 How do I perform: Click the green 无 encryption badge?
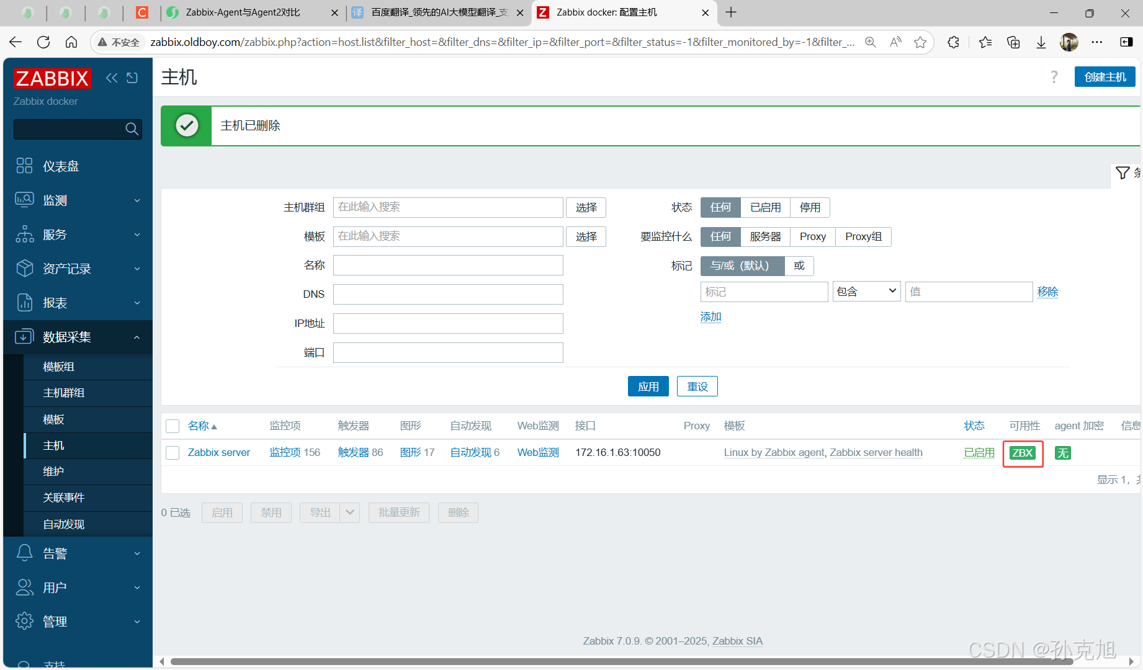click(x=1063, y=453)
